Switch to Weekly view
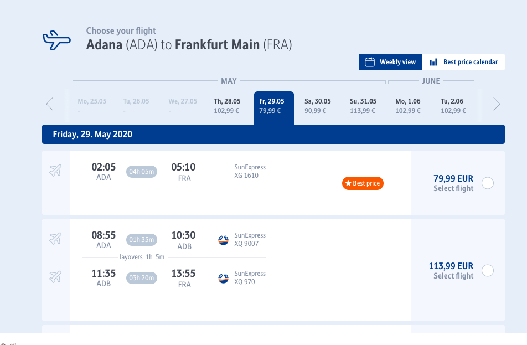 [390, 62]
